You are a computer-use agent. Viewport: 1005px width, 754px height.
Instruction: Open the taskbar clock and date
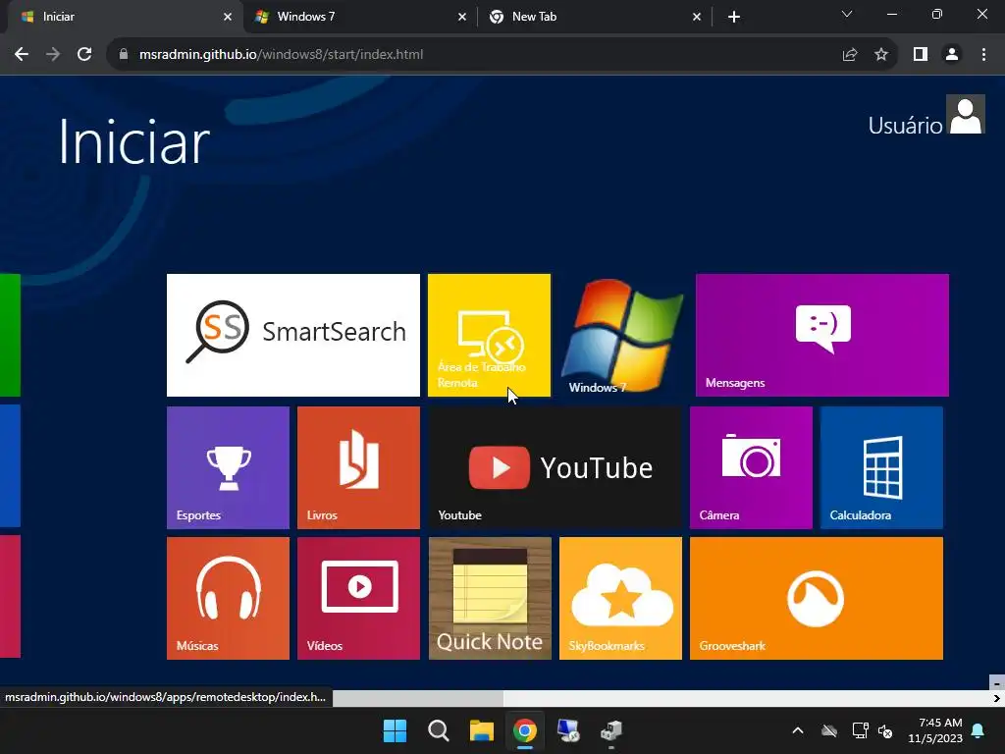[x=935, y=730]
